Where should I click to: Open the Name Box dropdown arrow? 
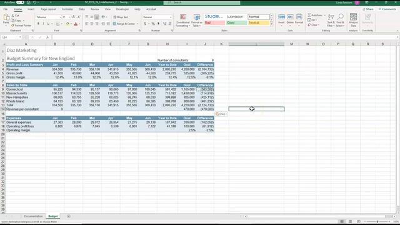click(20, 37)
